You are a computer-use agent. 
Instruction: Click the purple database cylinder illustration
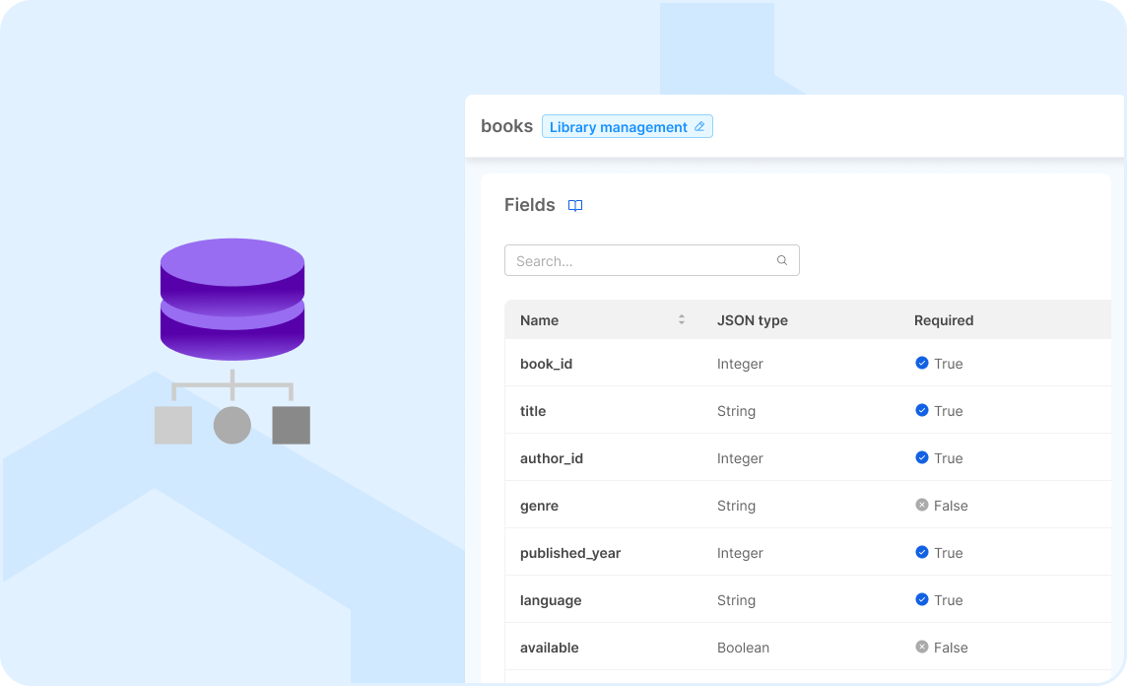point(232,299)
